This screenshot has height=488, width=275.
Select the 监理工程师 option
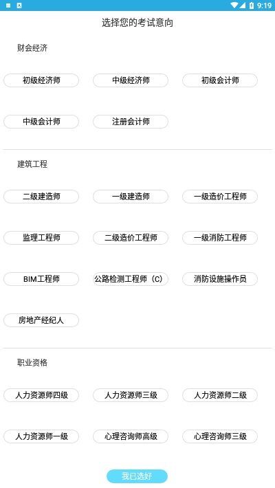coord(41,238)
